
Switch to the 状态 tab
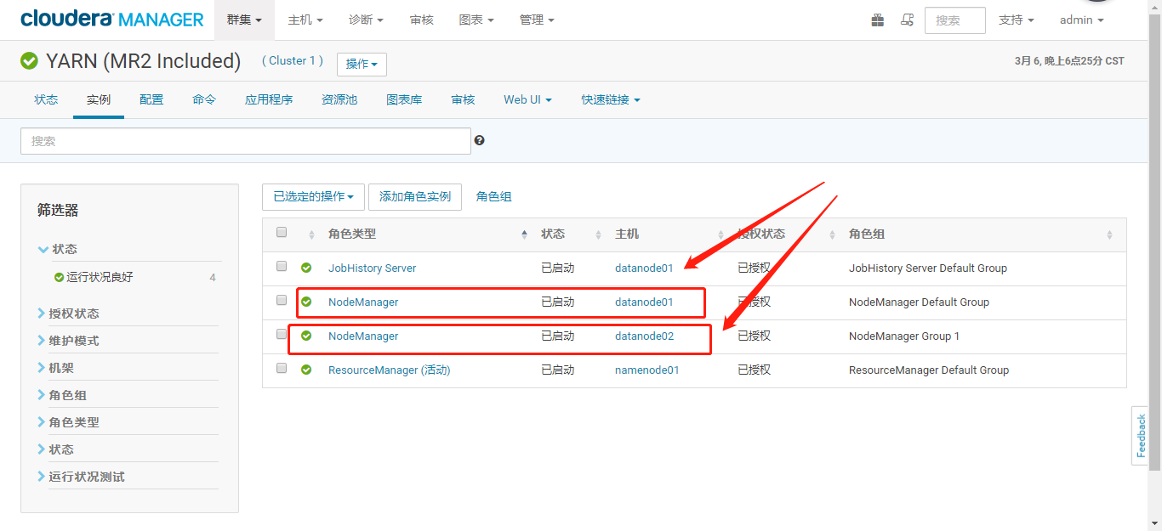(46, 99)
